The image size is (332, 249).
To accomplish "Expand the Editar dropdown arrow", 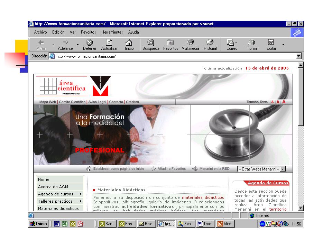I will 283,45.
